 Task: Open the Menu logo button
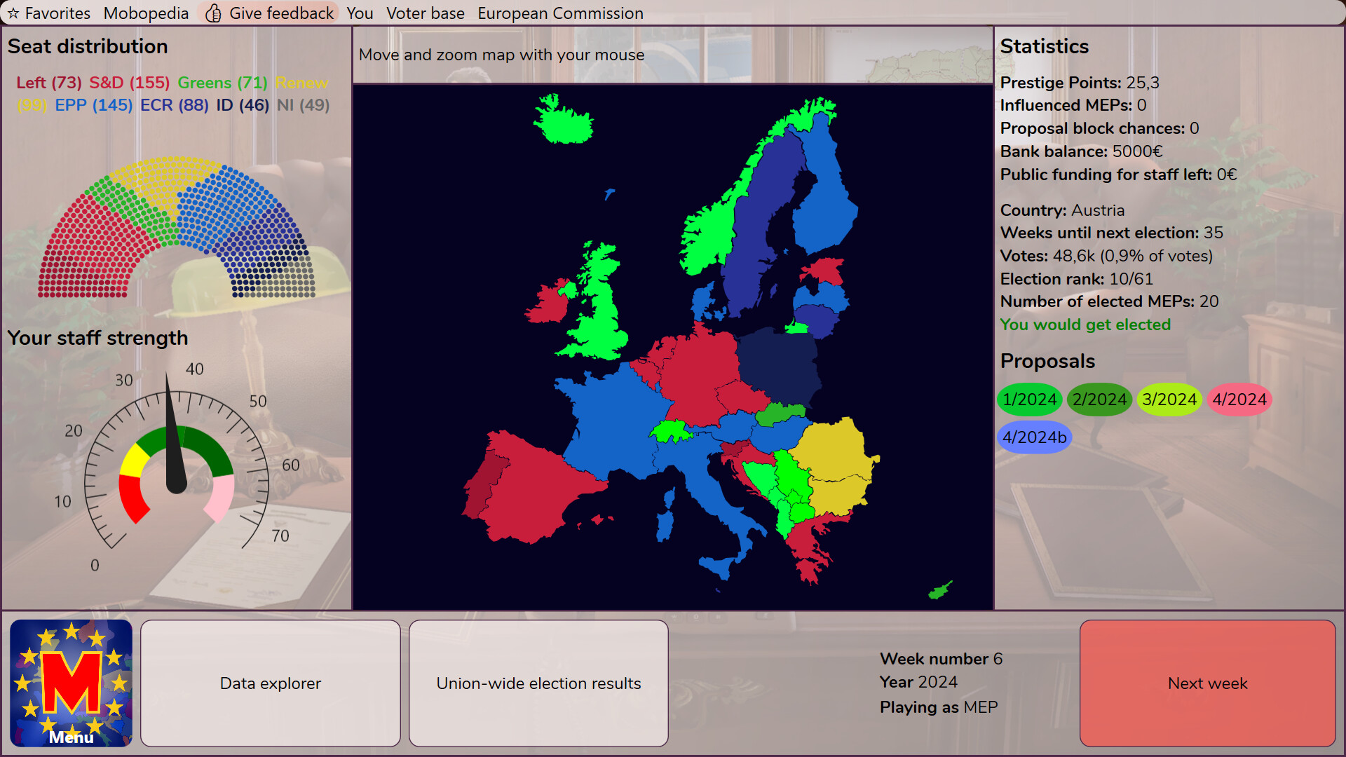click(x=71, y=683)
